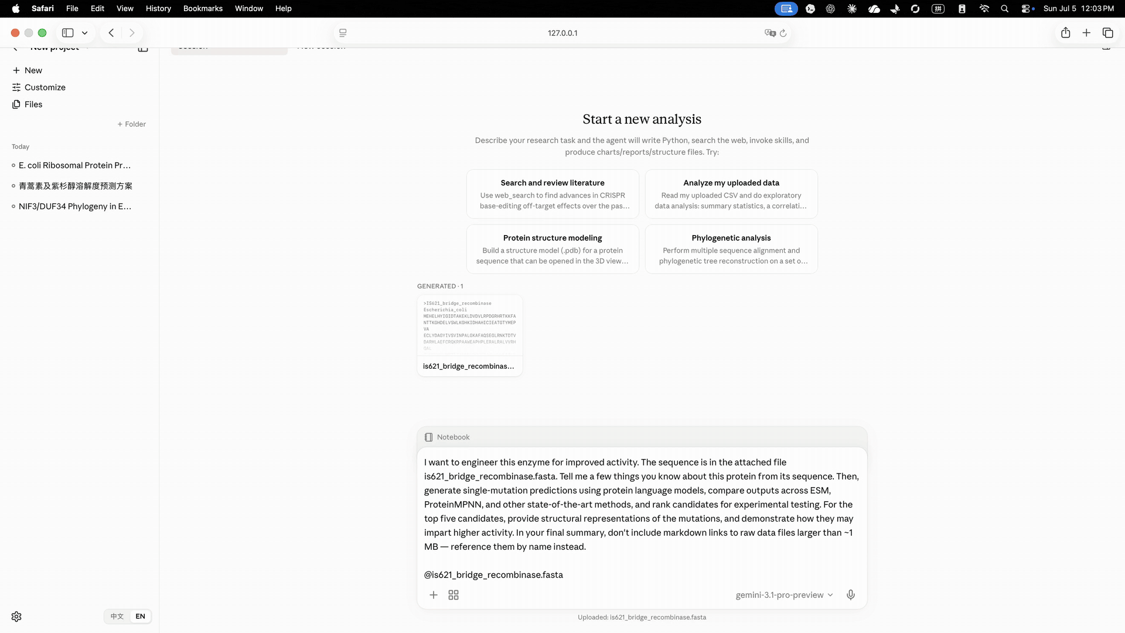The image size is (1125, 633).
Task: Expand the Safari sidebar options chevron
Action: [85, 33]
